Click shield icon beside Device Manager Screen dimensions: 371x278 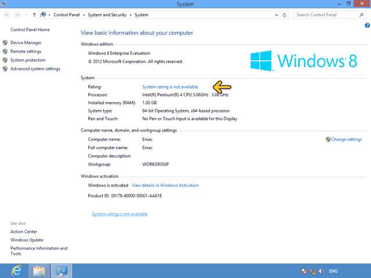point(5,42)
